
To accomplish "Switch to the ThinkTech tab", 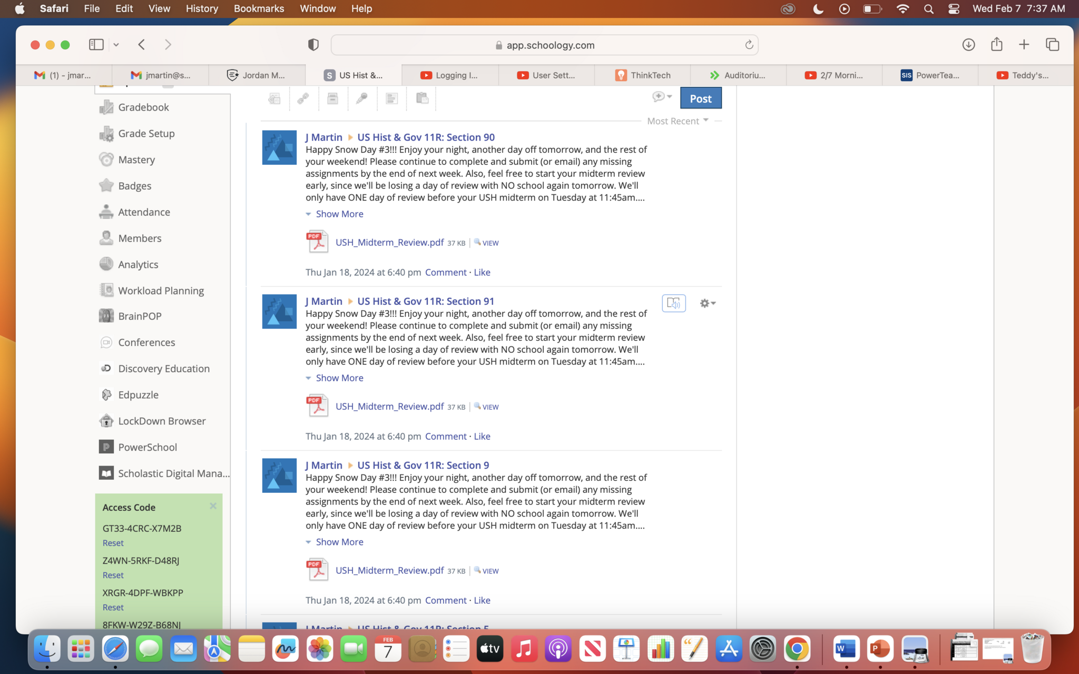I will [643, 75].
